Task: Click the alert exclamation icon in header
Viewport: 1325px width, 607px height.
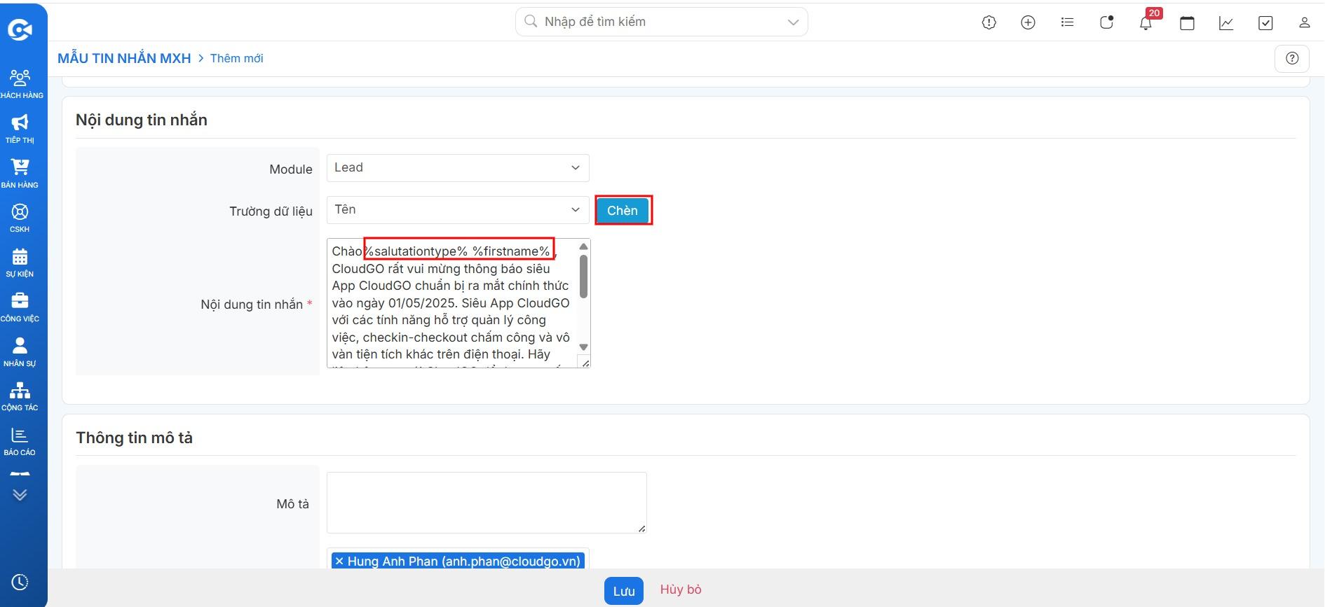Action: [x=989, y=22]
